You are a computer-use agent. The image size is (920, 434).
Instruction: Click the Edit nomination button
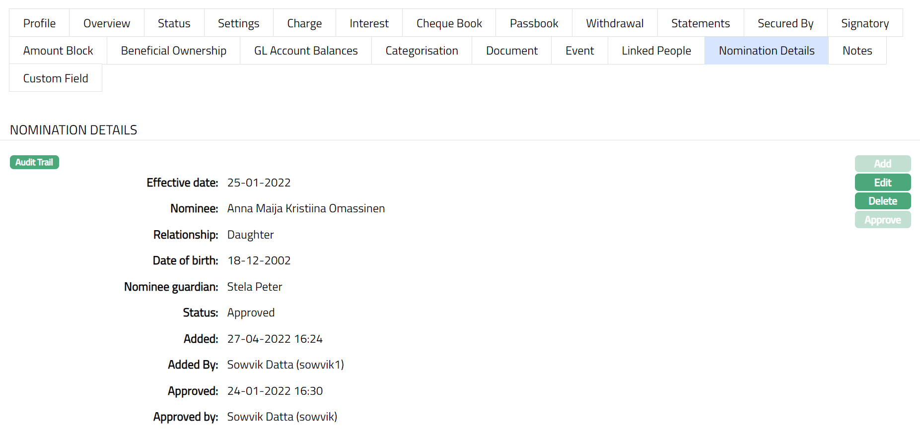tap(882, 183)
